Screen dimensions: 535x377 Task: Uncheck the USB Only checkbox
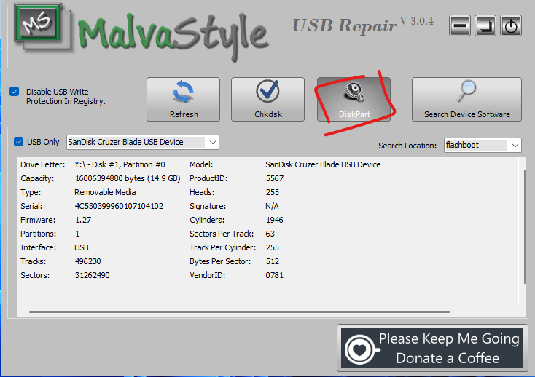tap(18, 142)
